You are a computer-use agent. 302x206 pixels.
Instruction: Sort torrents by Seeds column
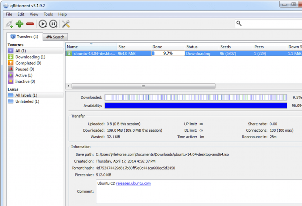click(236, 47)
